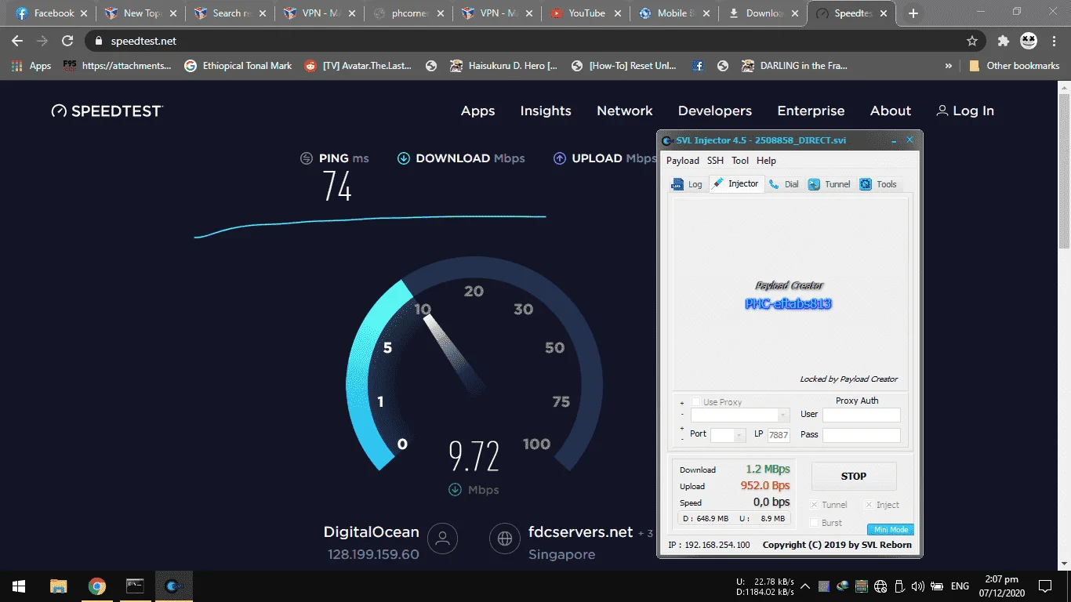The image size is (1071, 602).
Task: Select the Injector tab
Action: coord(735,183)
